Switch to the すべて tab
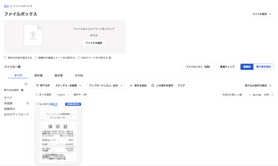The image size is (278, 166). point(18,75)
